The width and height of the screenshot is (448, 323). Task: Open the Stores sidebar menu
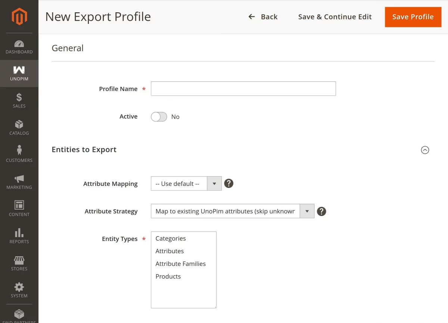tap(19, 263)
